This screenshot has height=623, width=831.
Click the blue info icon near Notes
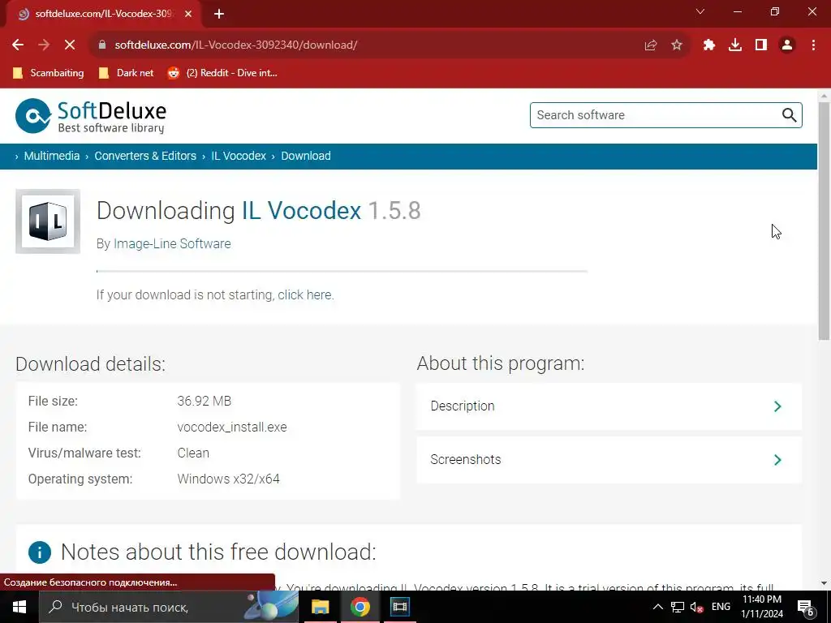[x=40, y=552]
